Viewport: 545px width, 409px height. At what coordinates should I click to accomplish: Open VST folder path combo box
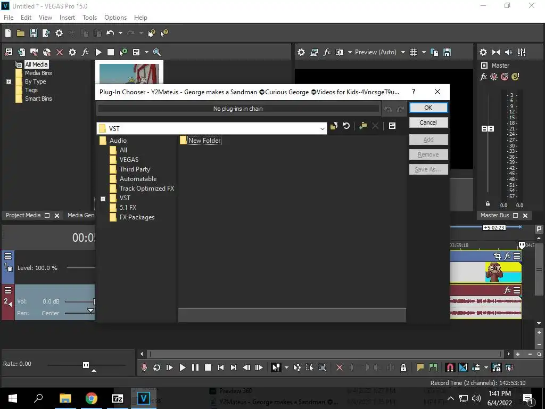tap(212, 128)
